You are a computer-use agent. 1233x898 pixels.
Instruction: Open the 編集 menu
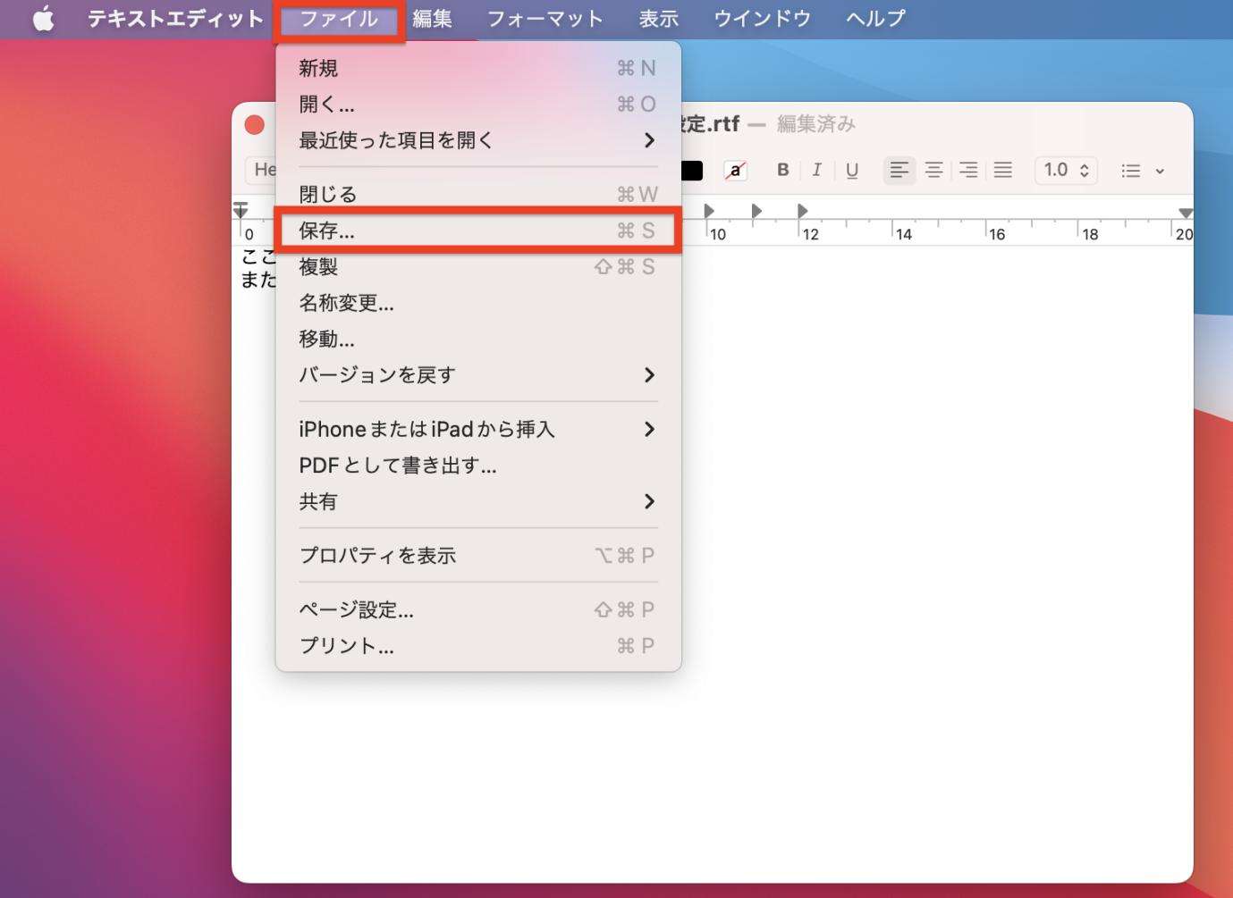coord(433,19)
